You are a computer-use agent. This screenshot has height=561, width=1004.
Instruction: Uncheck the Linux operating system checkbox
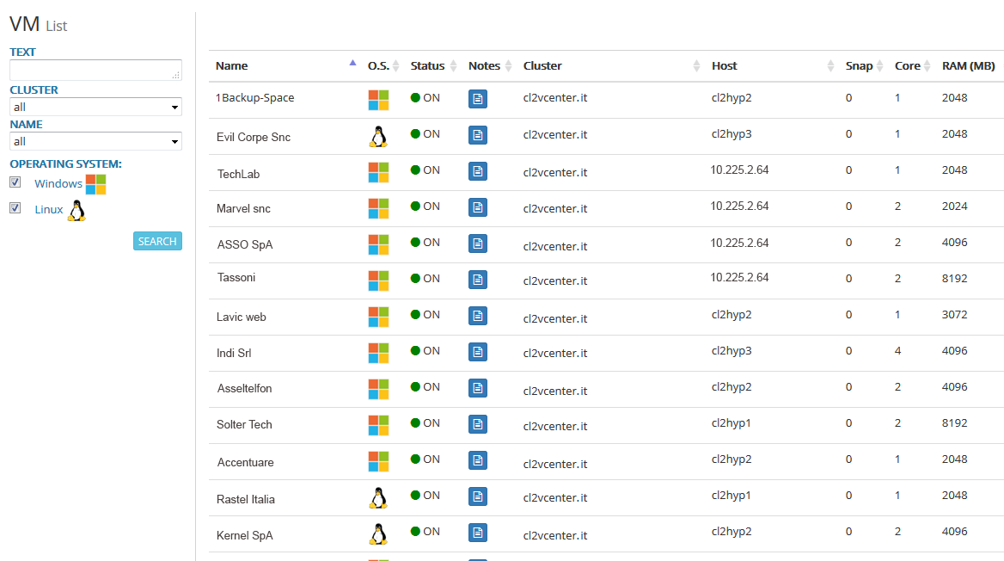pyautogui.click(x=15, y=207)
